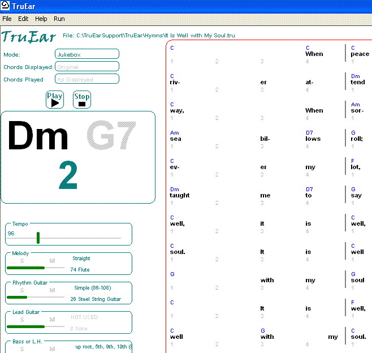Open Lead Guitar pattern NOT USED

coord(84,317)
